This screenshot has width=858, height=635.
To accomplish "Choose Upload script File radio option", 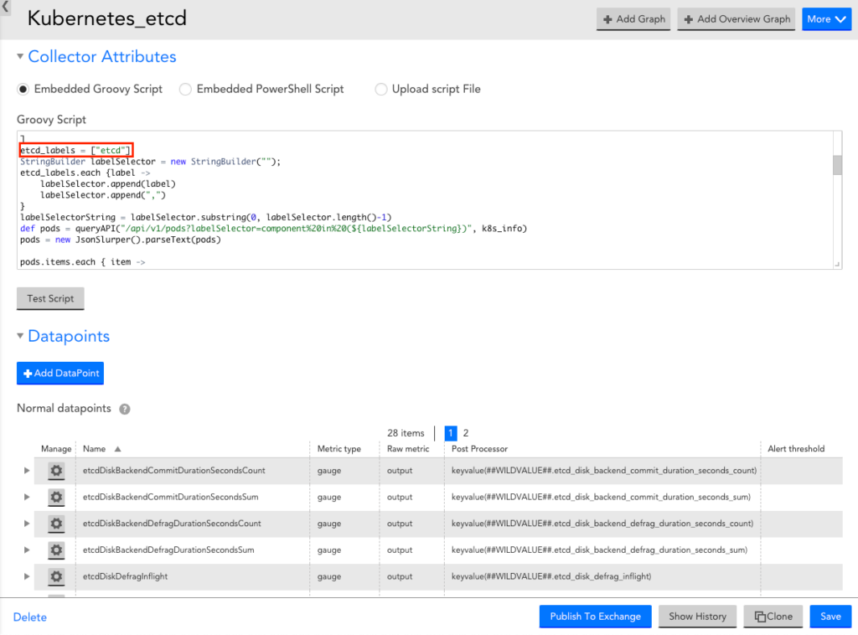I will (381, 89).
